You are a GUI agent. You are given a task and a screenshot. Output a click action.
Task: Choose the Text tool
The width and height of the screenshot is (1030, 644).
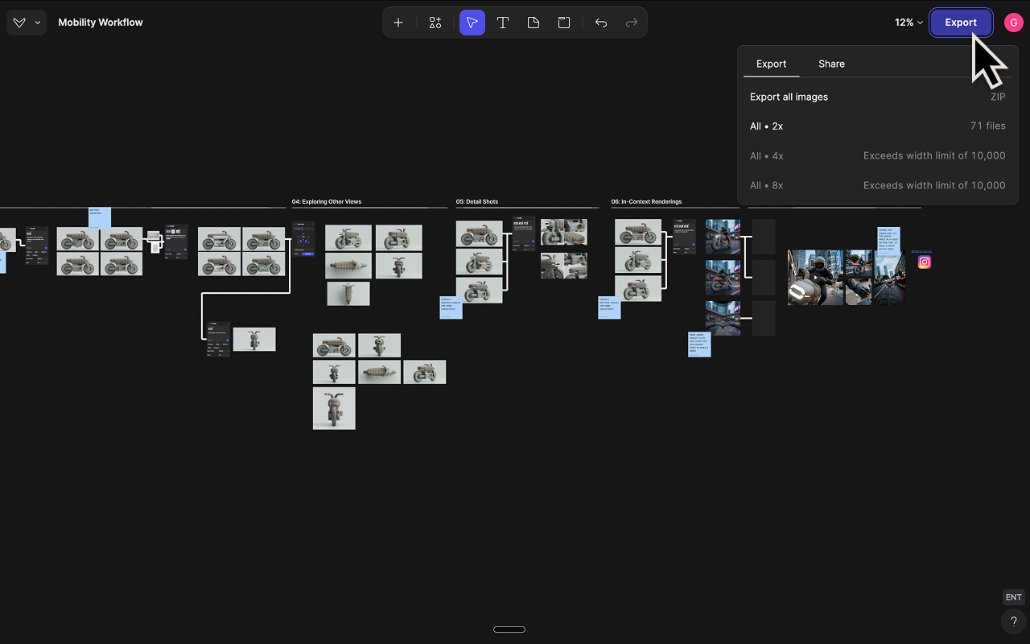503,23
